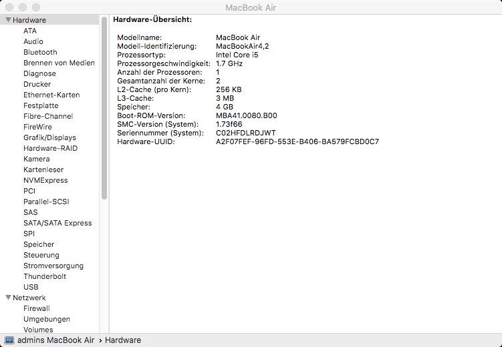Select Brennen von Medien entry
The height and width of the screenshot is (347, 502).
coord(59,63)
